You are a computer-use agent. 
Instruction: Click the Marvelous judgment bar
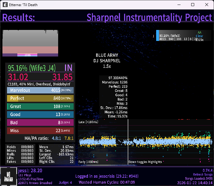(x=40, y=90)
